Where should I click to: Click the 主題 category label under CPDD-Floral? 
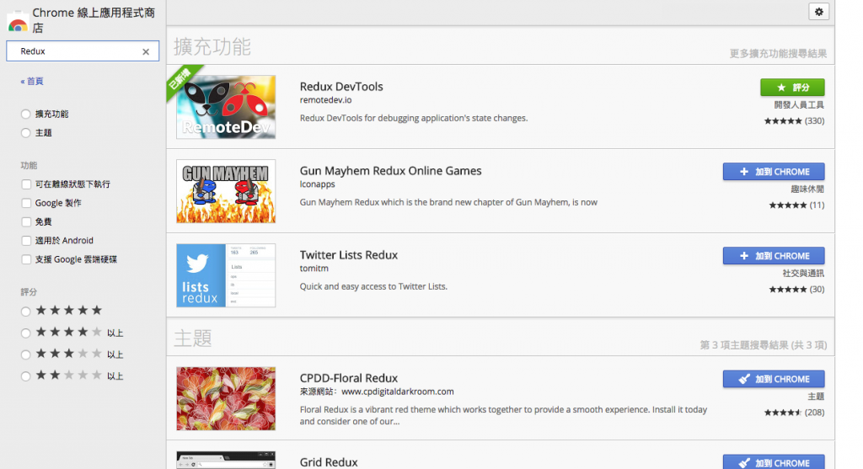tap(816, 397)
